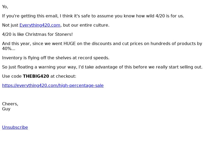Click the '40%...' text

(x=9, y=48)
